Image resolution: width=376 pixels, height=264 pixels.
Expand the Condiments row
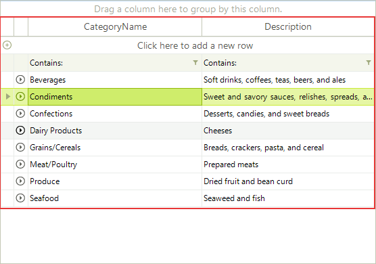[20, 97]
